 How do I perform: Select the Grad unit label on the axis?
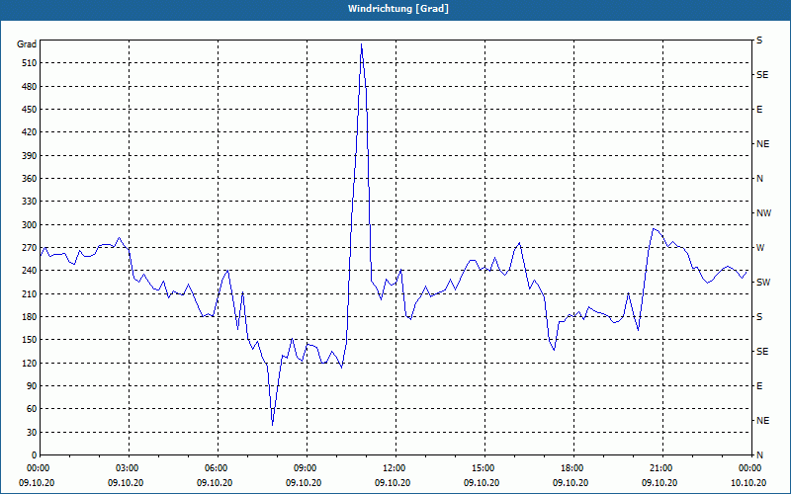[27, 44]
